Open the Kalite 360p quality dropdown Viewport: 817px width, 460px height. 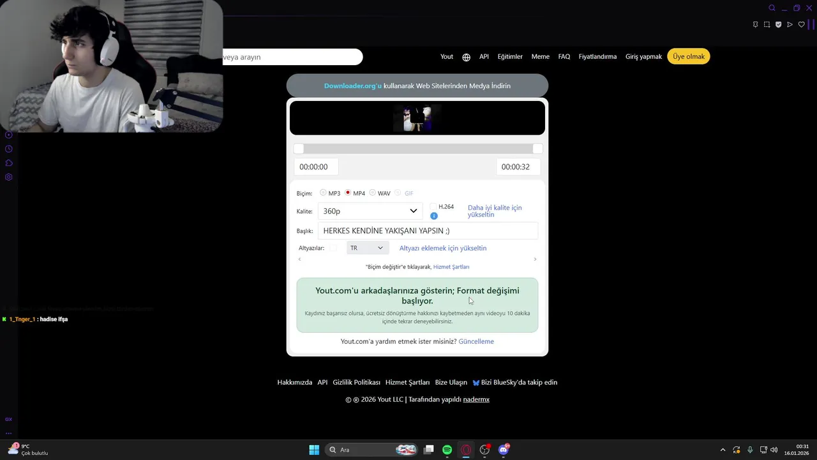[x=370, y=211]
